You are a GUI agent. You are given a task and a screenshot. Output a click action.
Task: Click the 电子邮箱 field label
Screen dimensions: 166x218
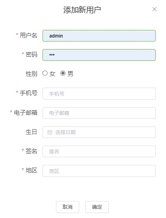click(x=26, y=113)
